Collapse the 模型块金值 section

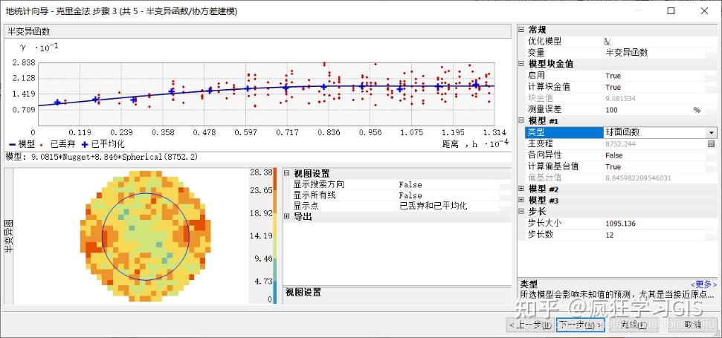[x=521, y=64]
